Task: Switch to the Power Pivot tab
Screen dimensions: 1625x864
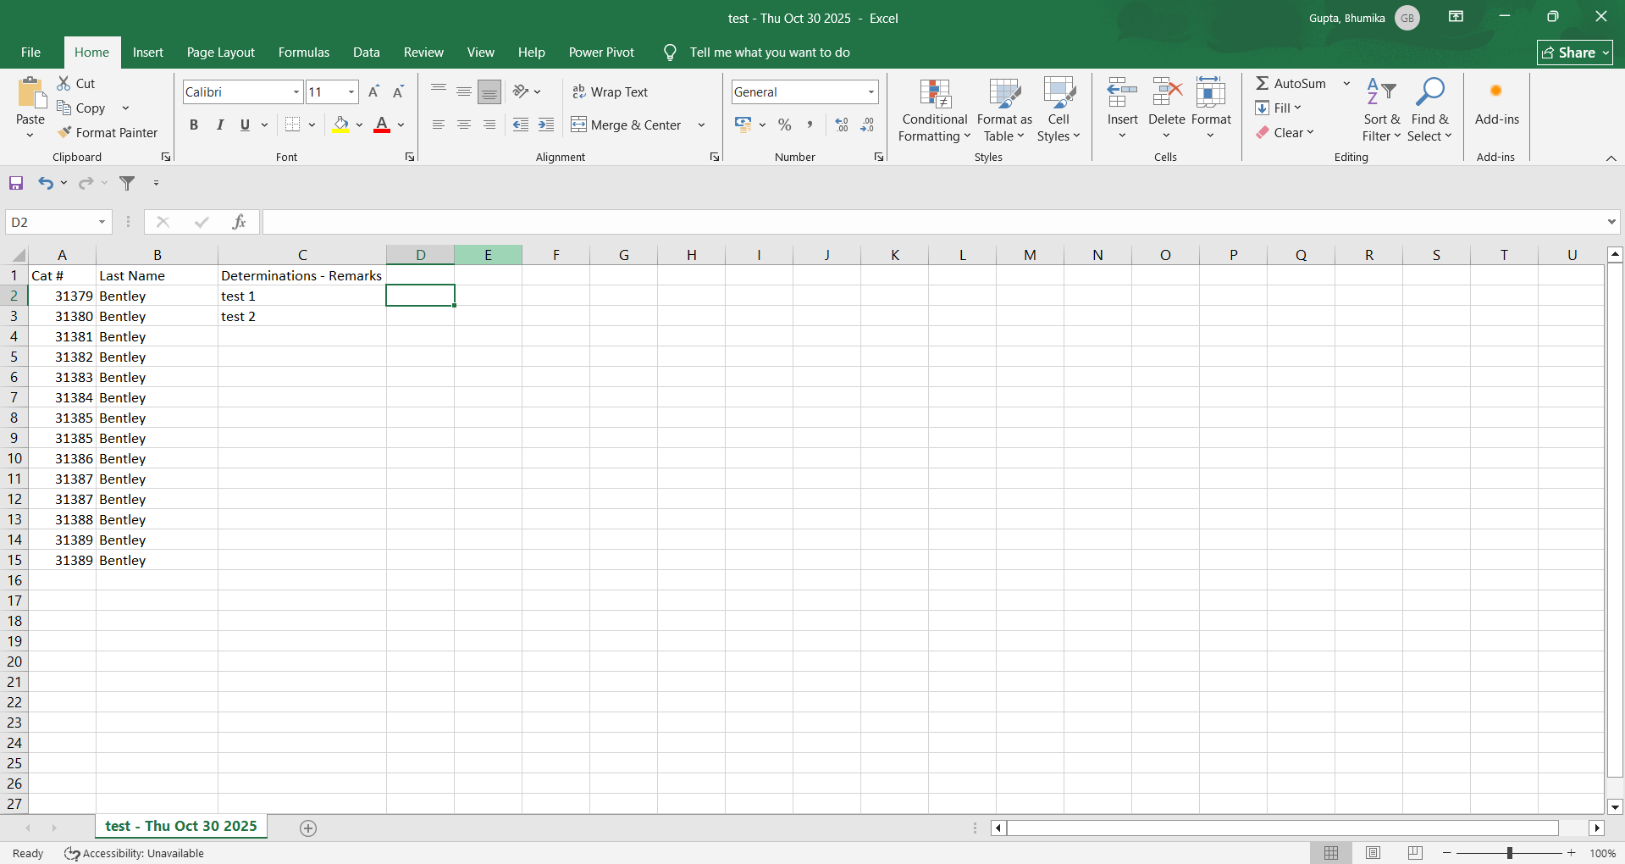Action: pos(601,53)
